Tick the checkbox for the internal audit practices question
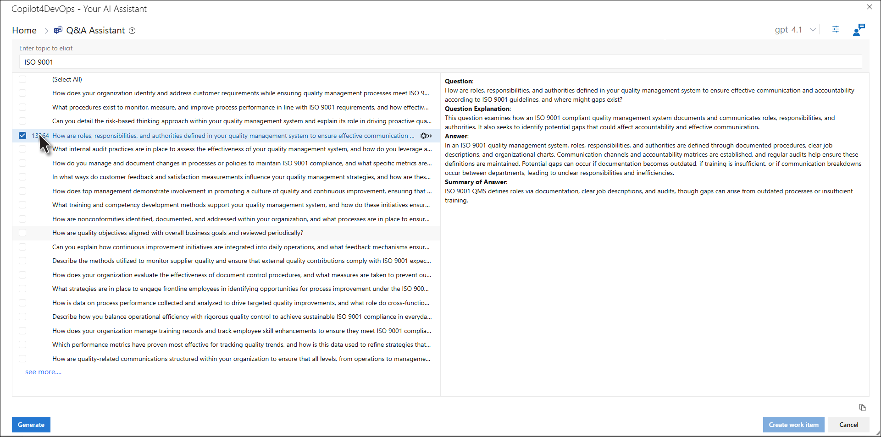This screenshot has width=881, height=437. coord(22,149)
